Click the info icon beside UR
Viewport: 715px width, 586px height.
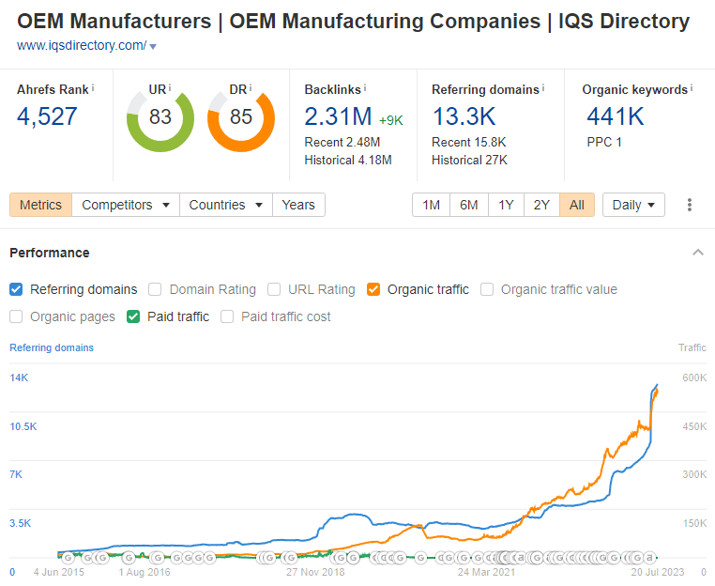tap(171, 87)
